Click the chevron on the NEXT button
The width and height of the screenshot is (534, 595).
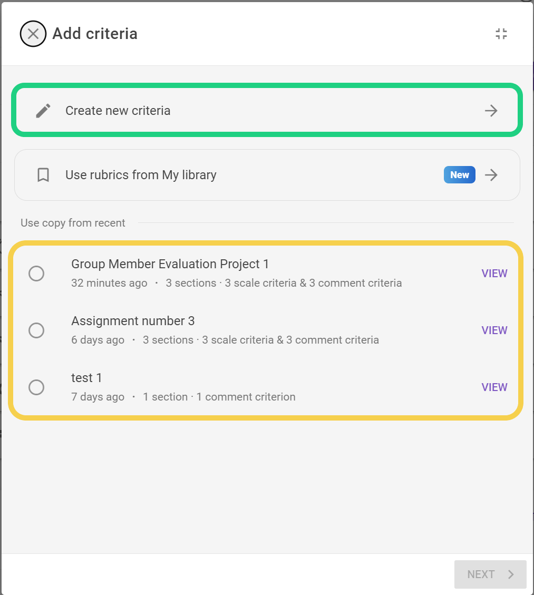click(511, 574)
